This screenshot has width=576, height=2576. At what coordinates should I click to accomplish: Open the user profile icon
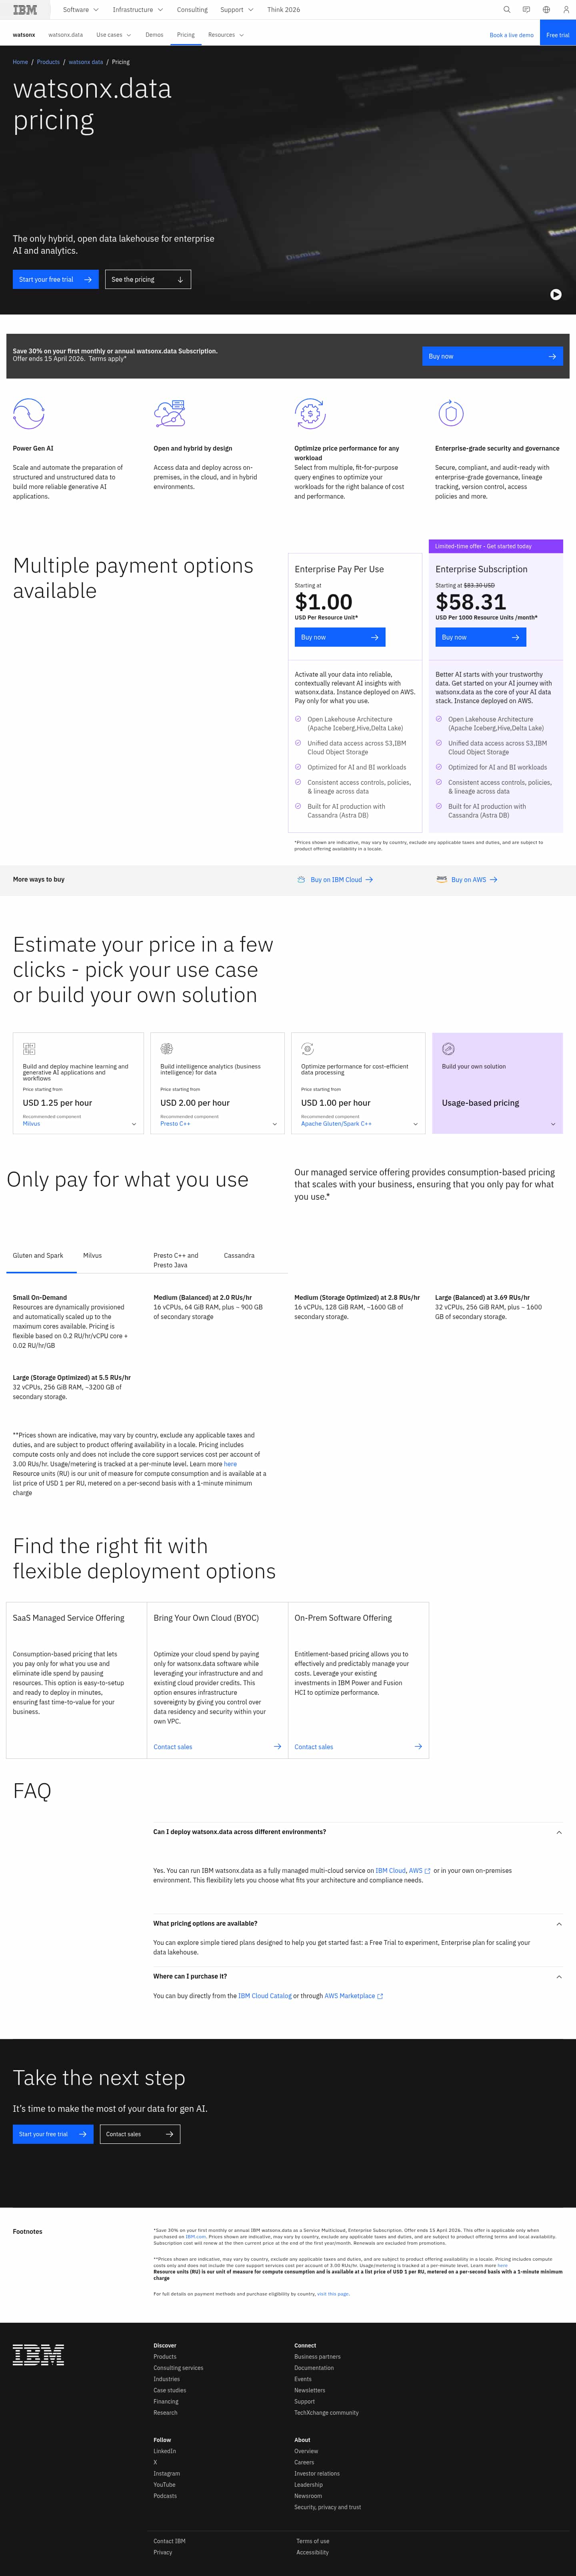[565, 9]
